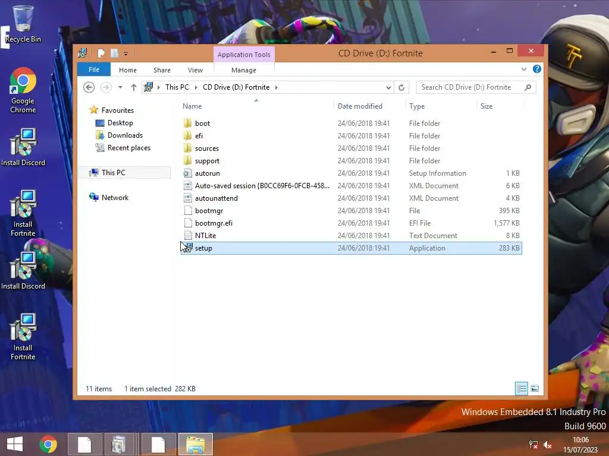Expand the ribbon with the chevron

524,69
